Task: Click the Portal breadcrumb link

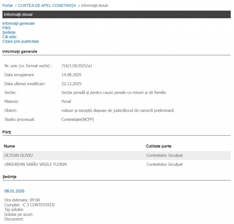Action: (7, 5)
